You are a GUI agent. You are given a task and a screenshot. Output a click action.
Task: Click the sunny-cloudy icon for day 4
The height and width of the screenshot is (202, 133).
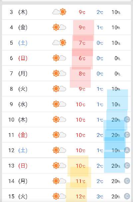pyautogui.click(x=60, y=27)
